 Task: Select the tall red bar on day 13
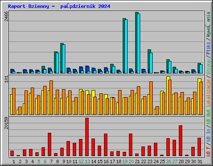[87, 137]
